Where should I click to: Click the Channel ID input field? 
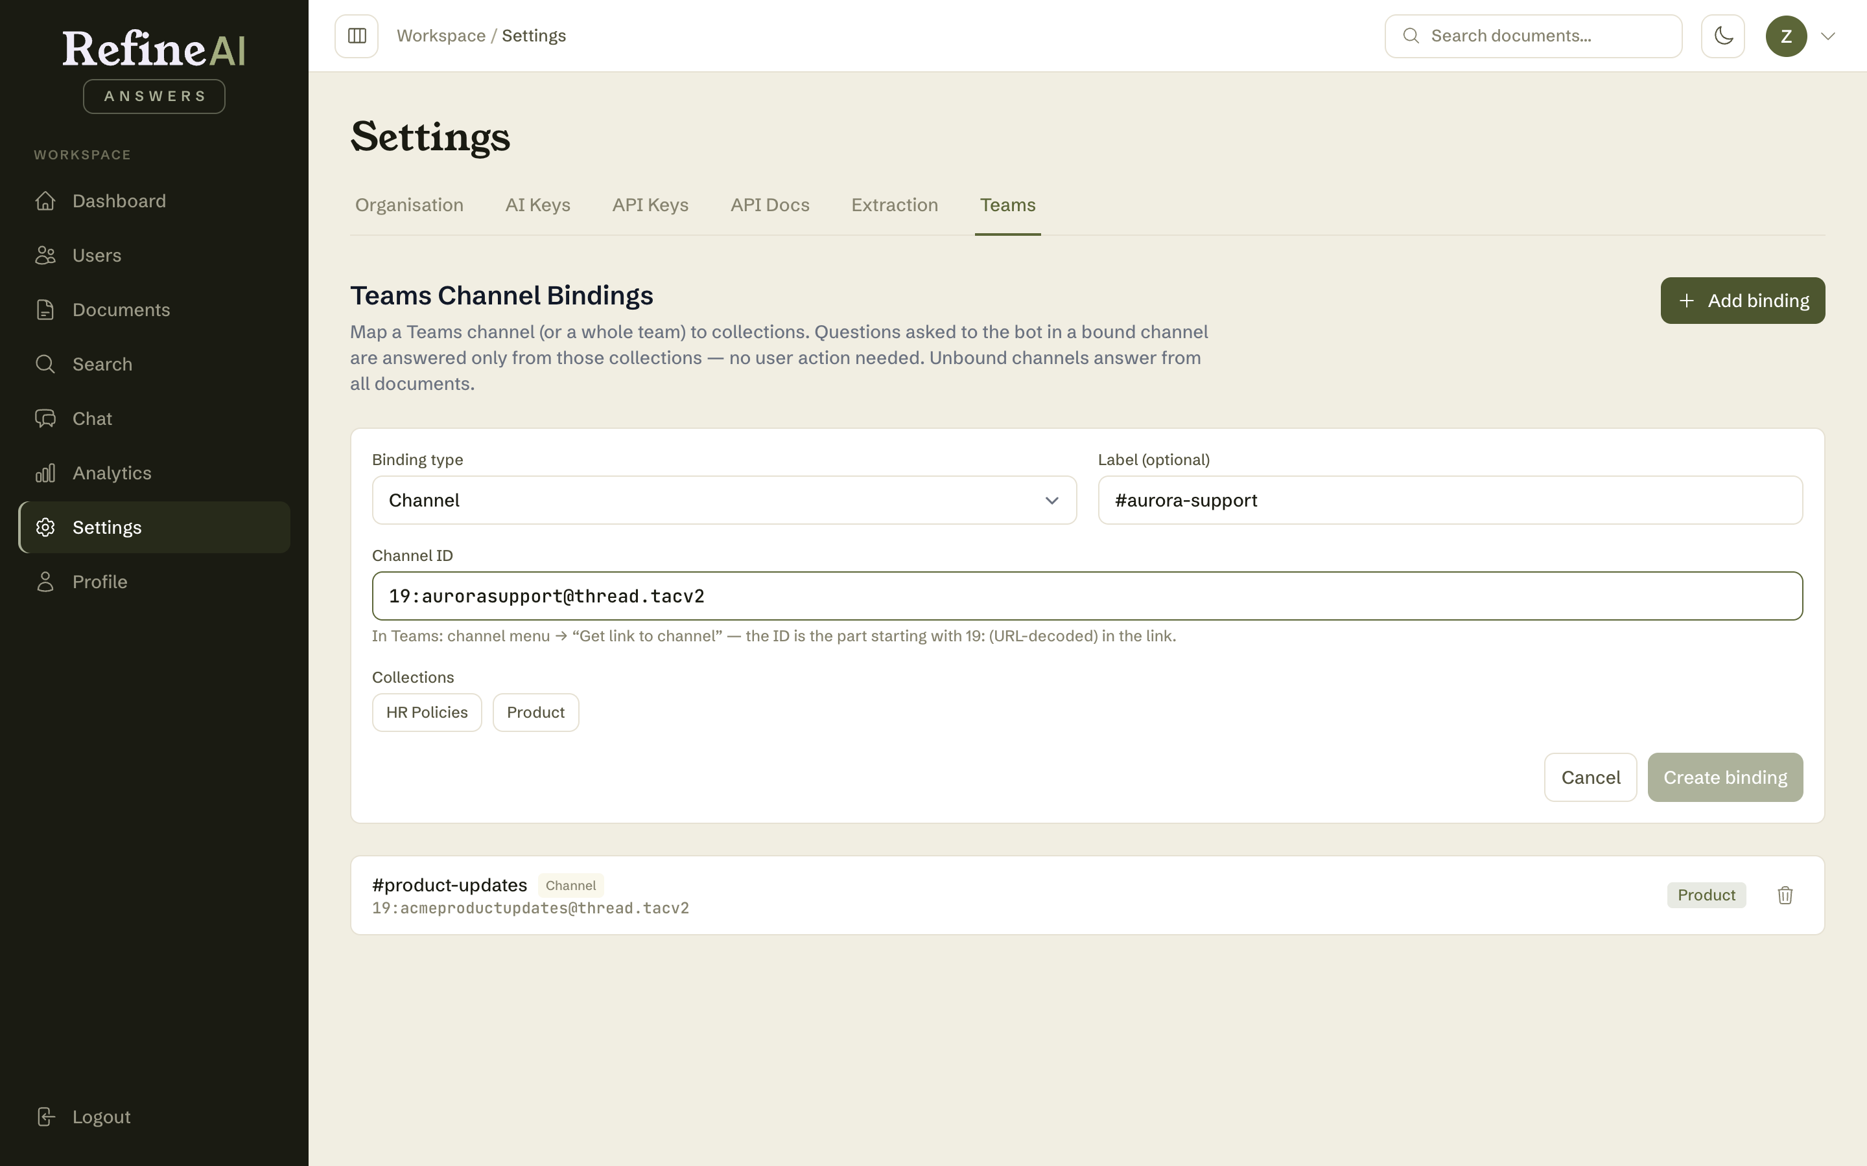[x=1088, y=596]
